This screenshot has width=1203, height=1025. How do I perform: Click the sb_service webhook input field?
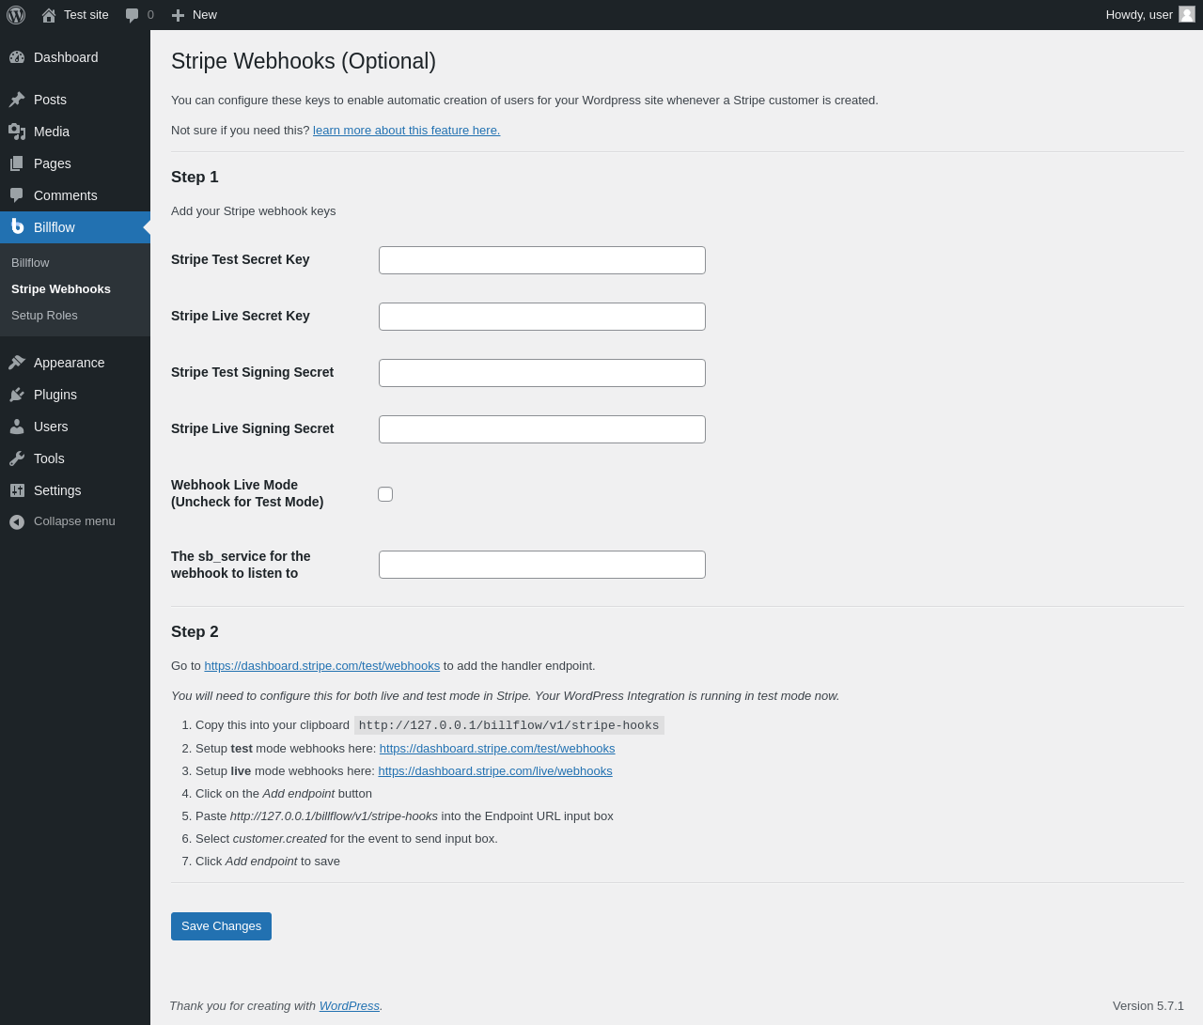coord(541,565)
